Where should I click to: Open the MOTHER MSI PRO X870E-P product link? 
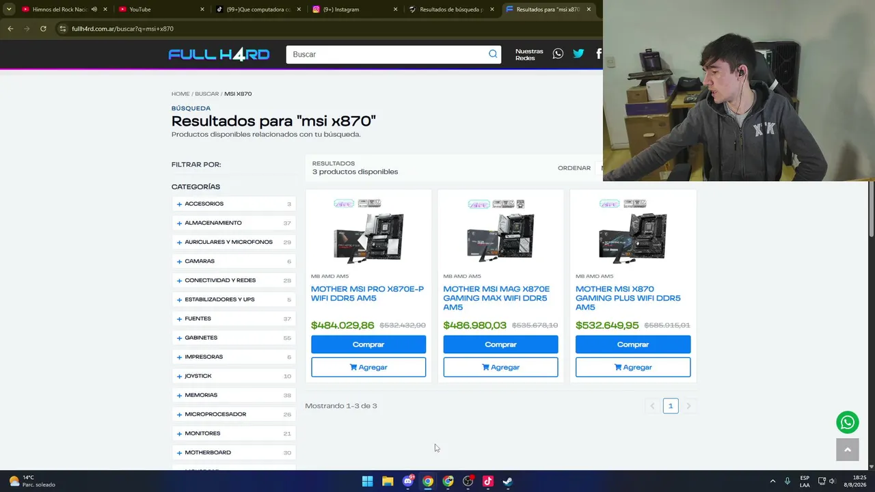coord(367,294)
